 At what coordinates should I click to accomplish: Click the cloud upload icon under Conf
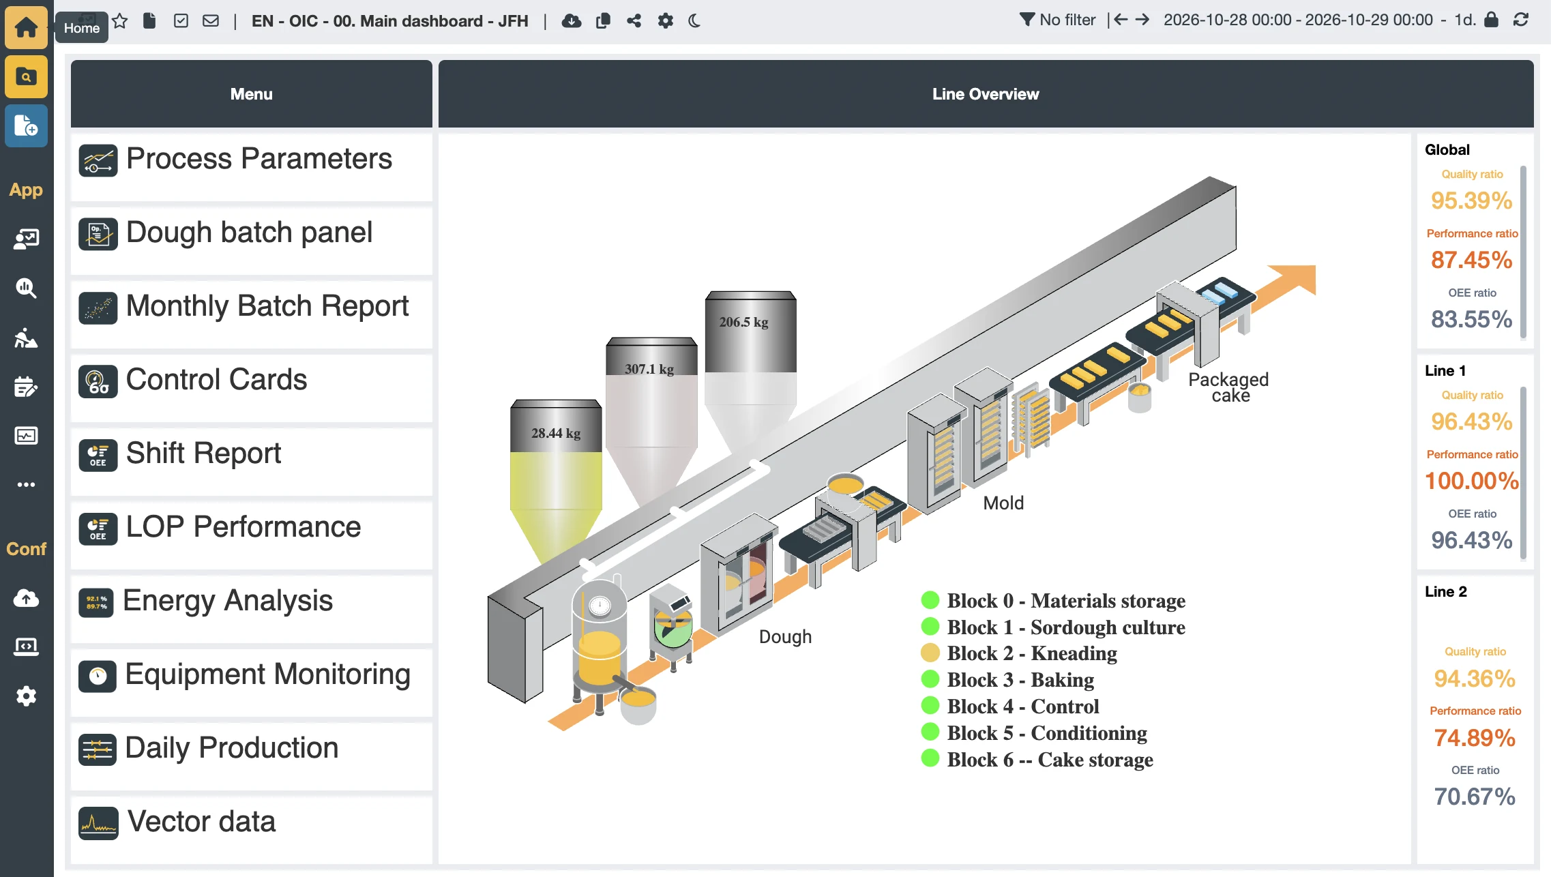26,598
